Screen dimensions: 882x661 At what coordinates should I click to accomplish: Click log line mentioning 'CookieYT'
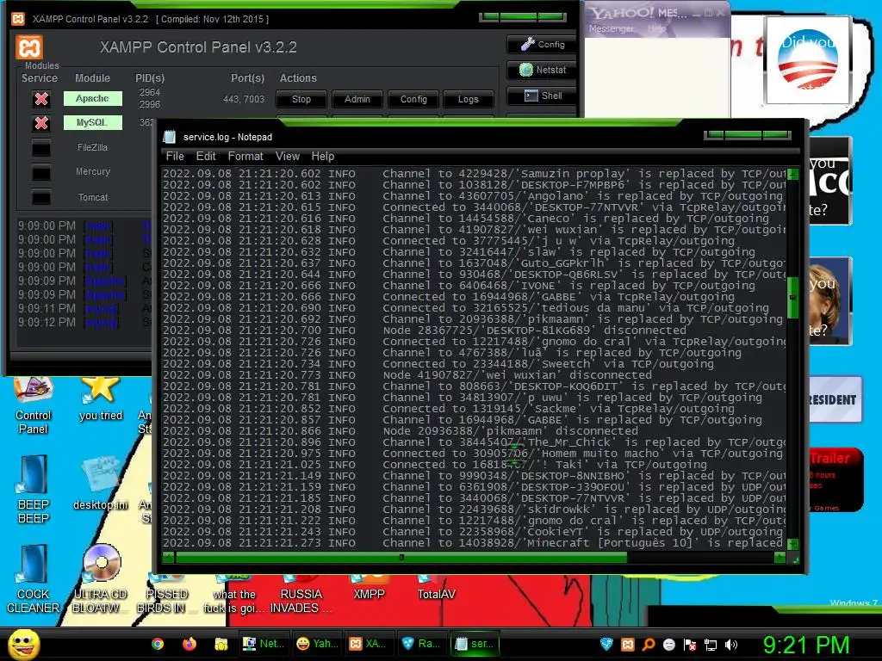(473, 531)
